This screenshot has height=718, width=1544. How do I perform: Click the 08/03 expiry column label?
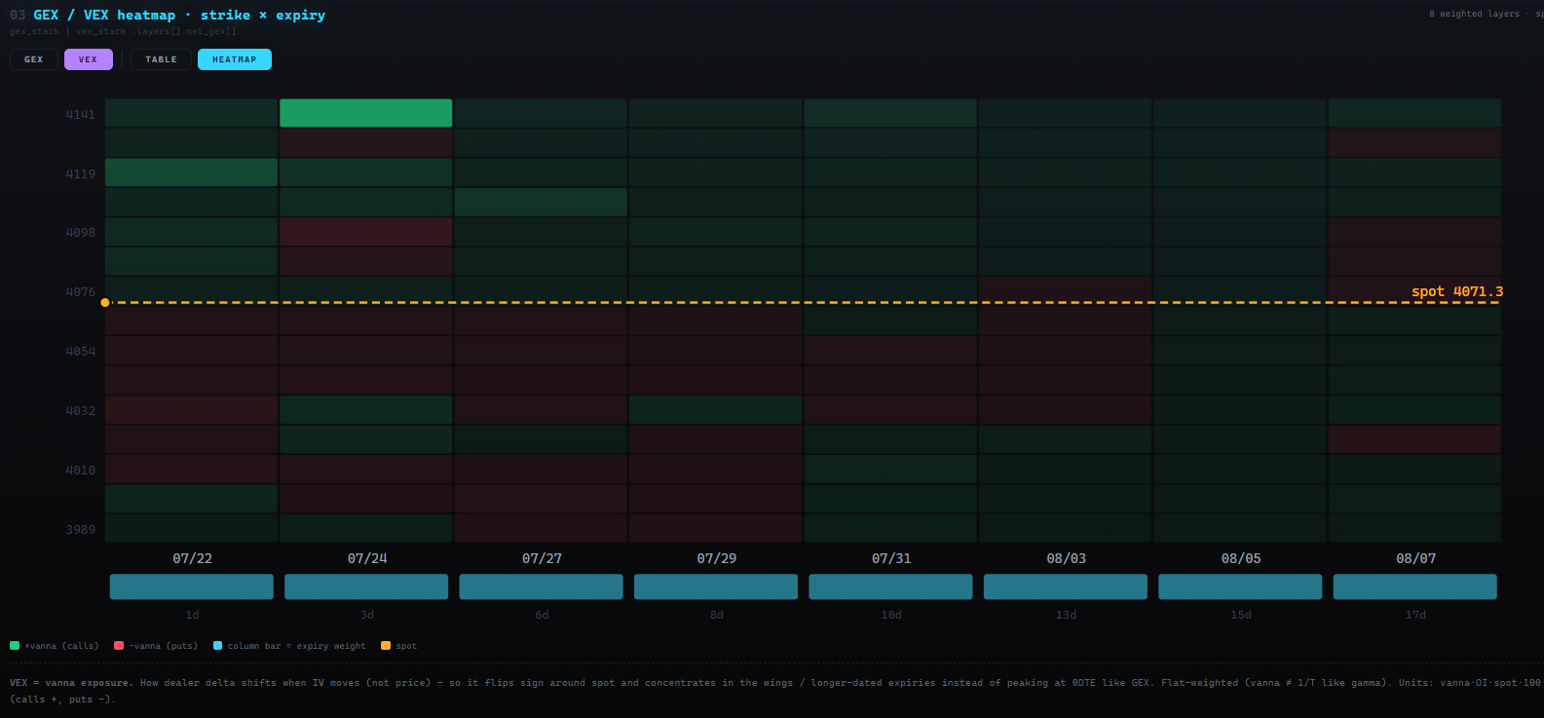(x=1067, y=558)
